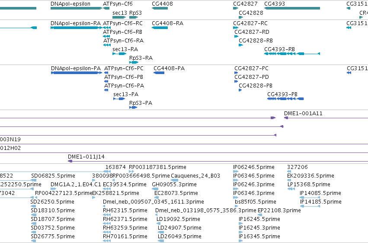Select the DNApol-epsilon gene feature
368x243 pixels.
tap(77, 8)
